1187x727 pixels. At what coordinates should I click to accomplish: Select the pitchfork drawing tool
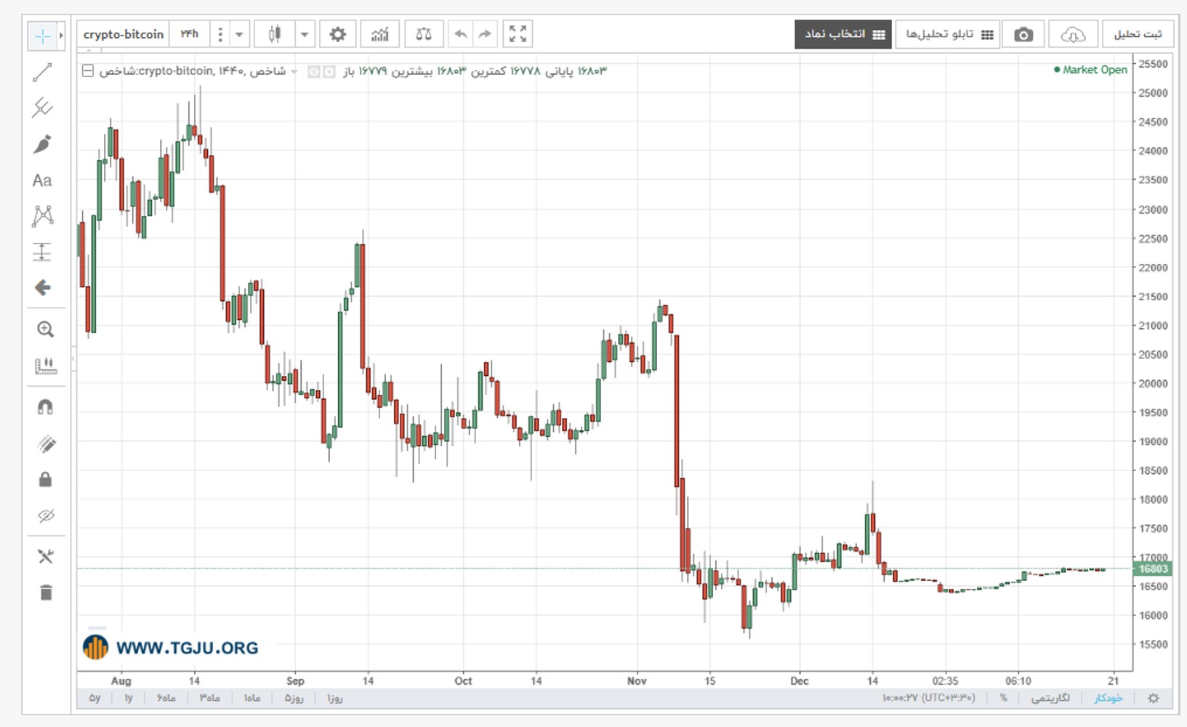[x=43, y=108]
